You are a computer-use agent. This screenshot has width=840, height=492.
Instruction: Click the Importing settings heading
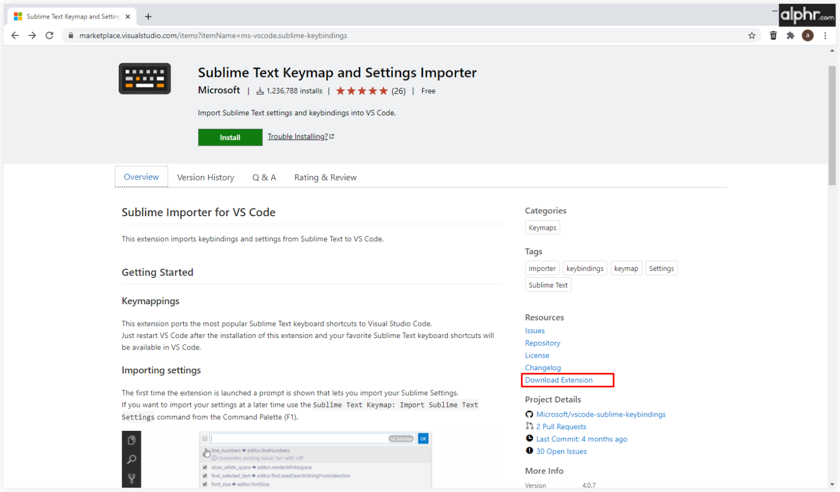point(161,370)
